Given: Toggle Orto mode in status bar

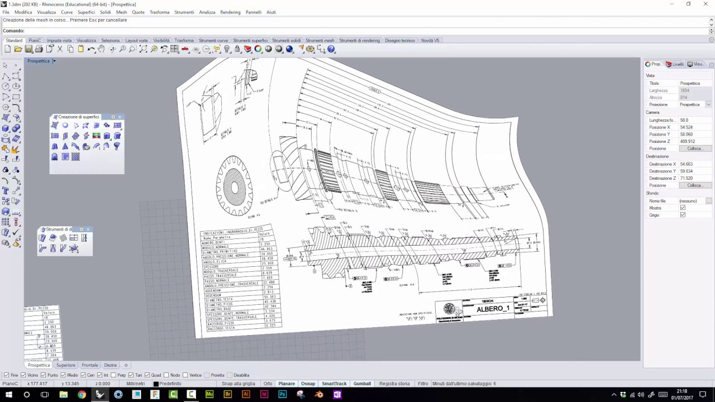Looking at the screenshot, I should pyautogui.click(x=268, y=384).
